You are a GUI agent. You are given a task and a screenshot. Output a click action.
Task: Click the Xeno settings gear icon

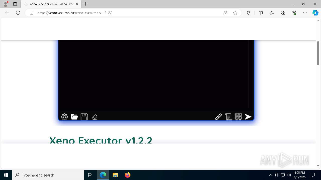(64, 117)
